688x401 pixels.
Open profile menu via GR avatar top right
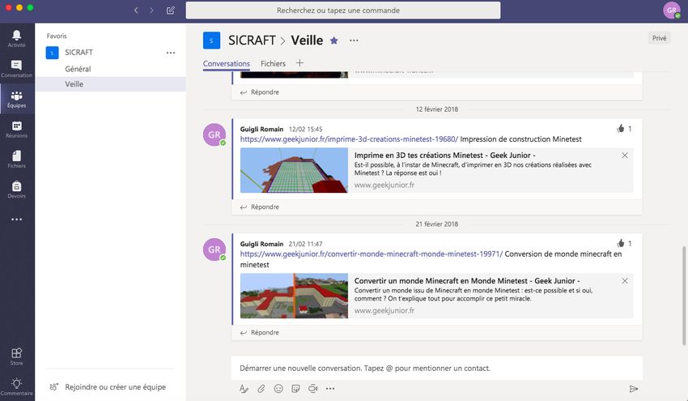tap(671, 10)
